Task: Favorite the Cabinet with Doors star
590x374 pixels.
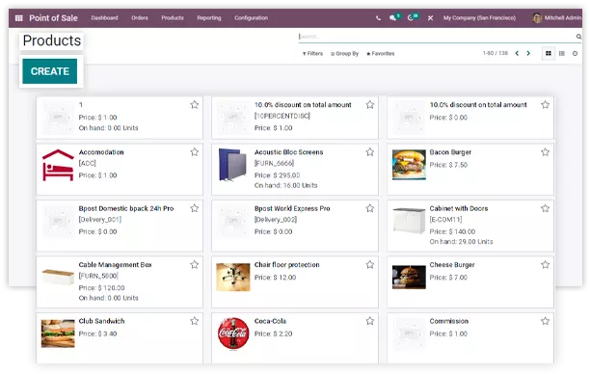Action: tap(546, 208)
